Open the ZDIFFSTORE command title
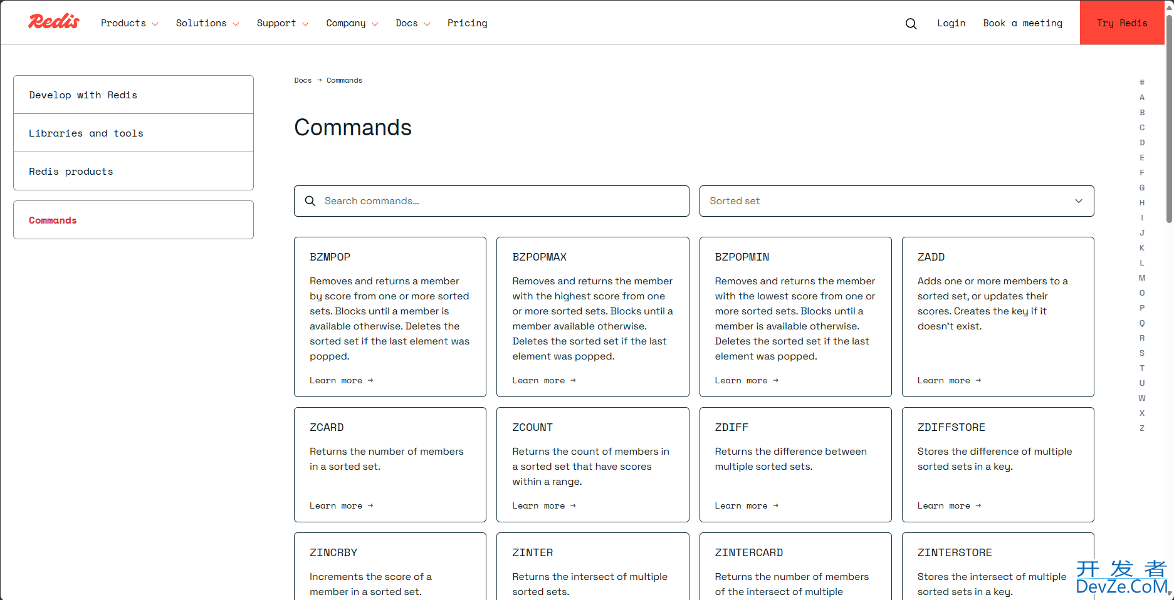Viewport: 1174px width, 600px height. 951,427
